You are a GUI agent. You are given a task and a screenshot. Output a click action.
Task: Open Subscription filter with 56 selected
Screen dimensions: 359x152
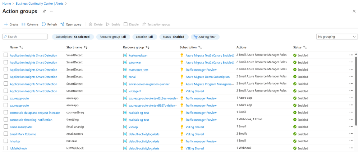click(73, 37)
